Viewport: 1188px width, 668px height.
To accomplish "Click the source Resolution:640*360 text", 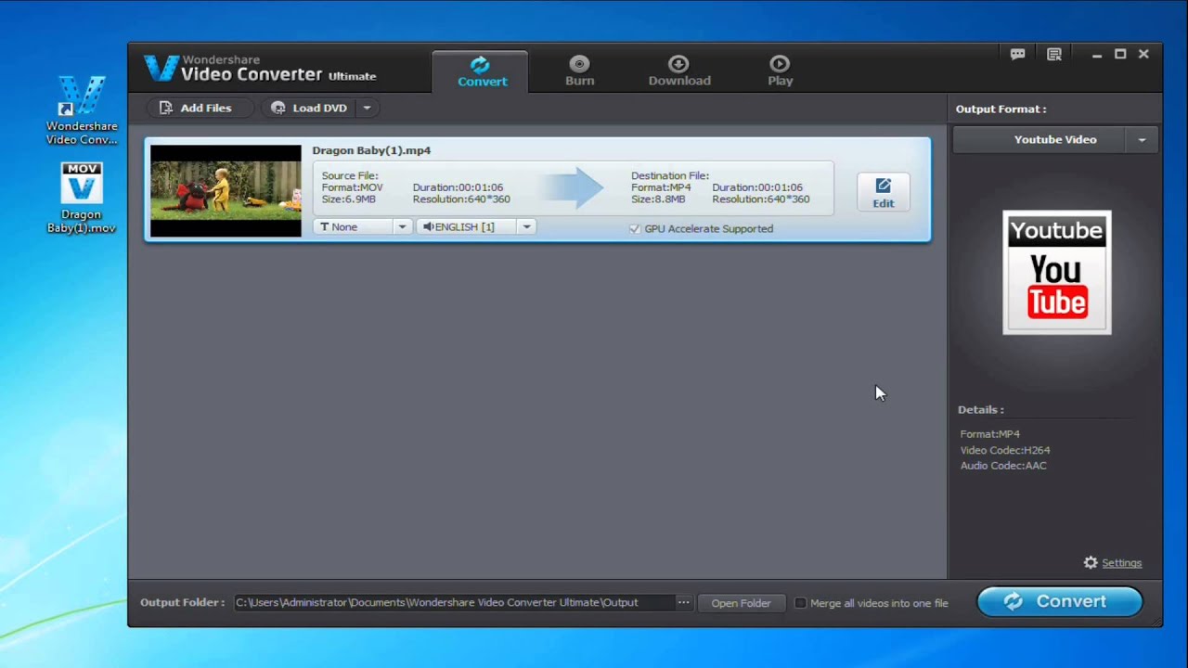I will (x=461, y=199).
